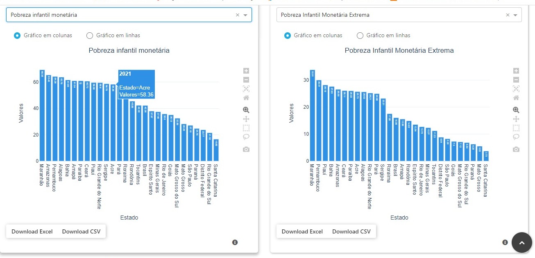
Task: Click zoom out icon on right chart
Action: (516, 80)
